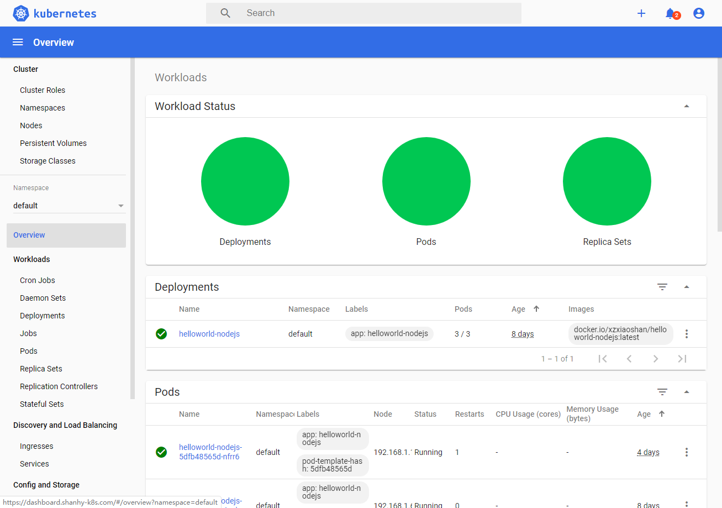
Task: Open Namespaces in sidebar
Action: point(43,108)
